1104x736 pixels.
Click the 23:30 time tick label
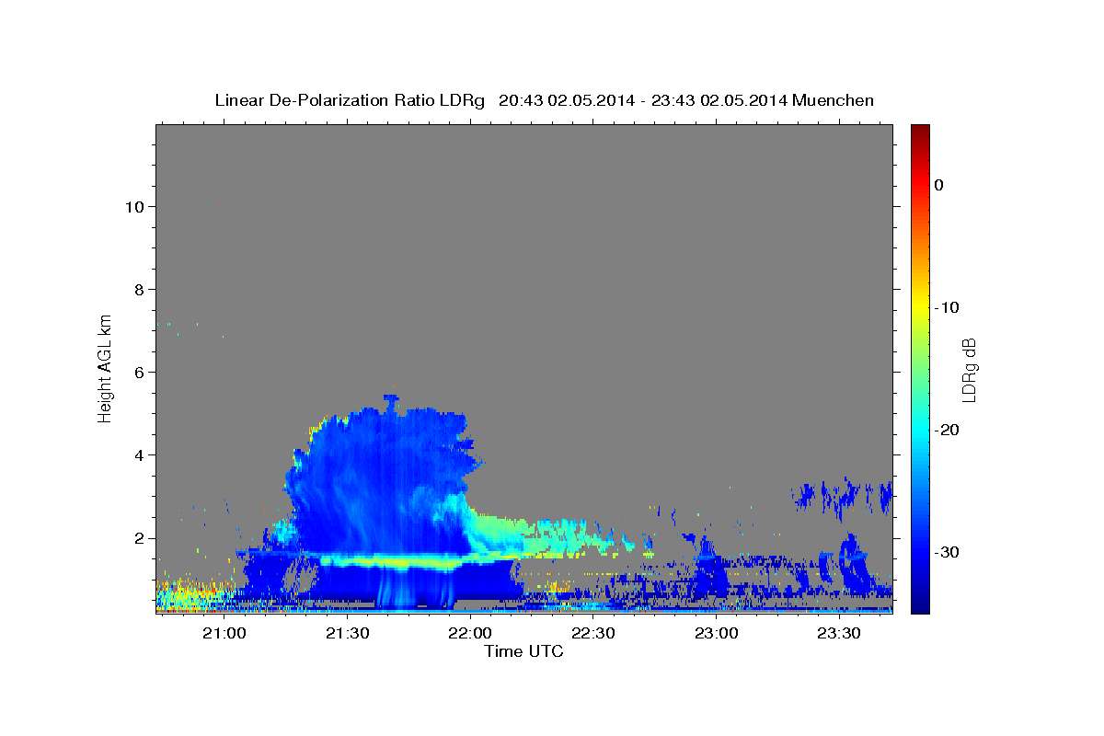[x=839, y=633]
